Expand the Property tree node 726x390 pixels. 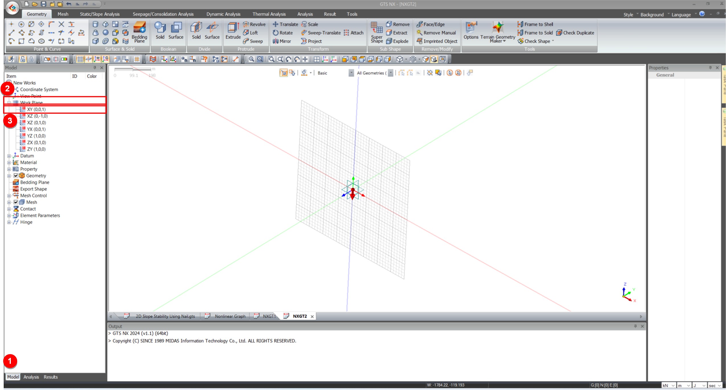click(x=9, y=169)
